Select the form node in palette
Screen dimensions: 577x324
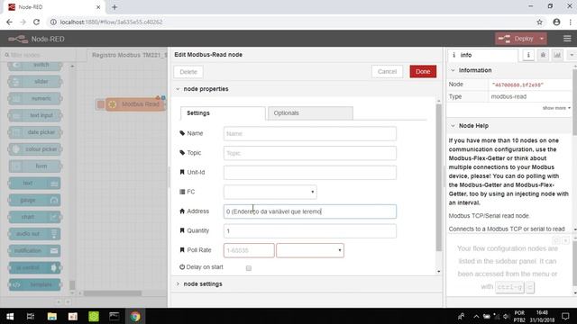tap(35, 166)
